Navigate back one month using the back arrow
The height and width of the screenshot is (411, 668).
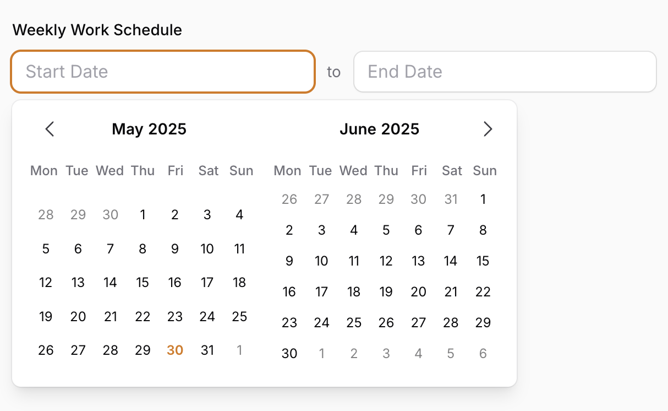50,129
